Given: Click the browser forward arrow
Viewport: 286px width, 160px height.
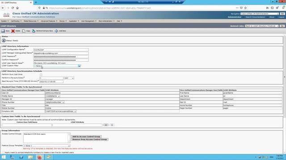Looking at the screenshot, I should tap(8, 8).
